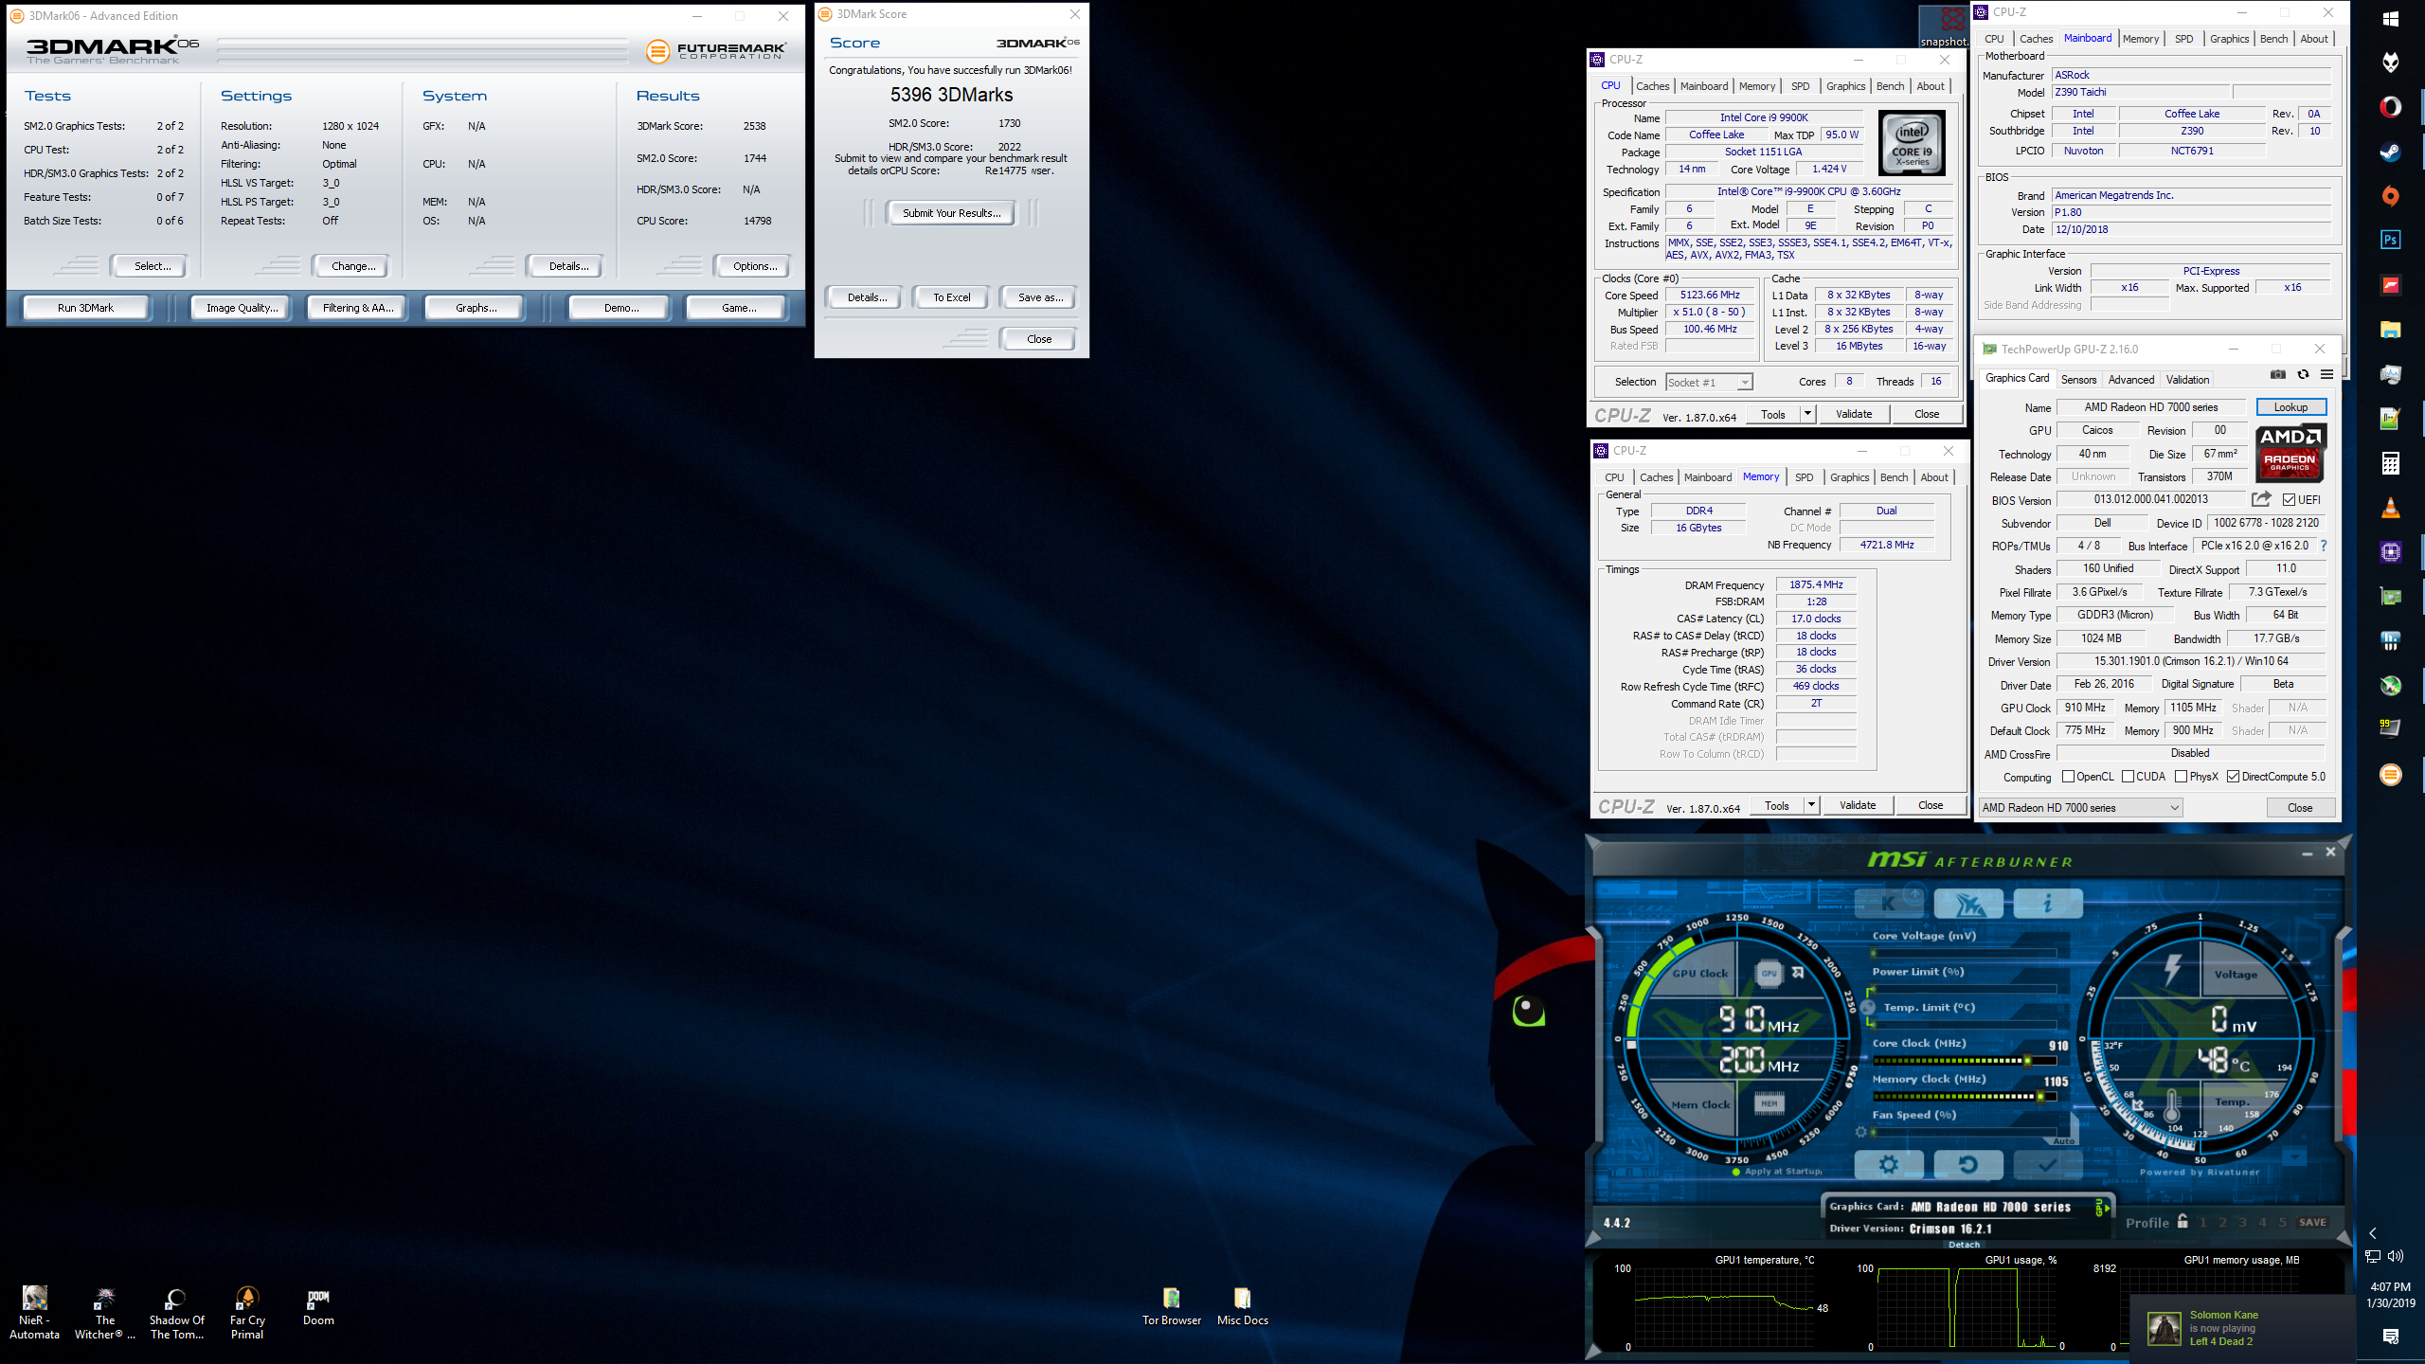Click To Excel in 3DMark Score window
The width and height of the screenshot is (2425, 1364).
click(951, 297)
